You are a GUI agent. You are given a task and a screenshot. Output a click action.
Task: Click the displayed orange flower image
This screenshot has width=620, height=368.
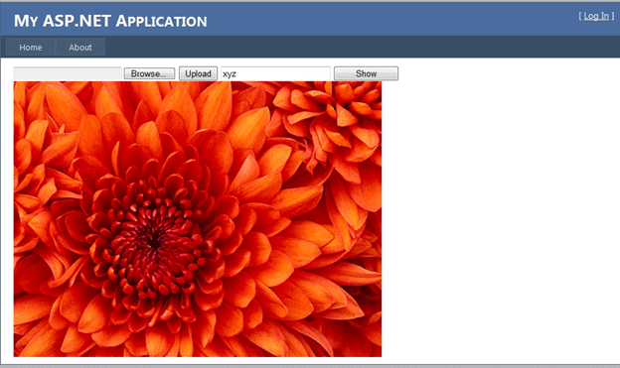pos(198,219)
